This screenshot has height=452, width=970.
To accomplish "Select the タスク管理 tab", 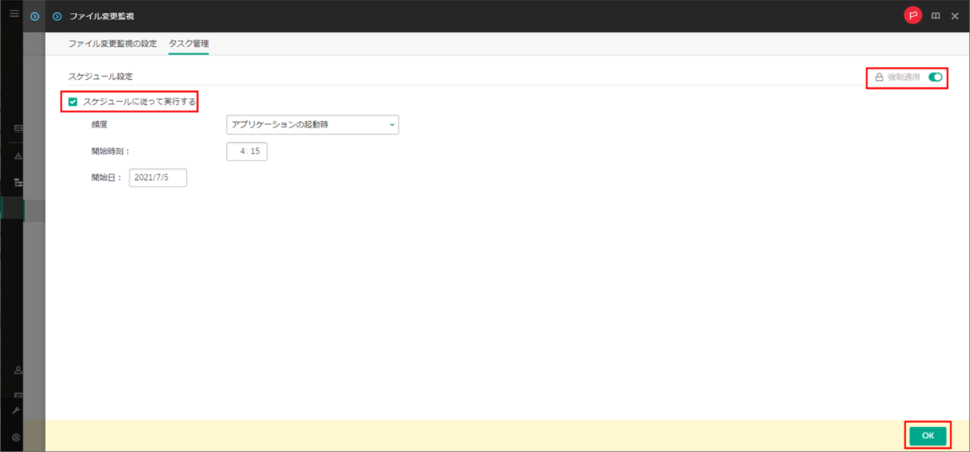I will pos(188,44).
